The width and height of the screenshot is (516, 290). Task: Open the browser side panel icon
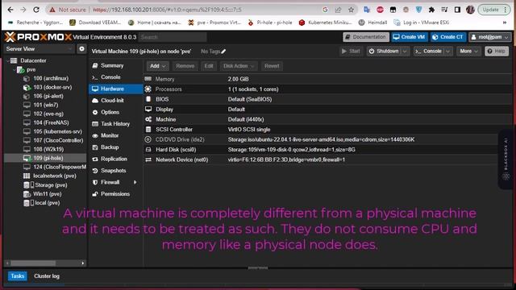coord(457,10)
